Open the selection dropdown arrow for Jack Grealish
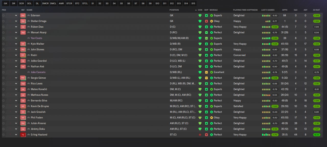The image size is (327, 147). tap(16, 112)
